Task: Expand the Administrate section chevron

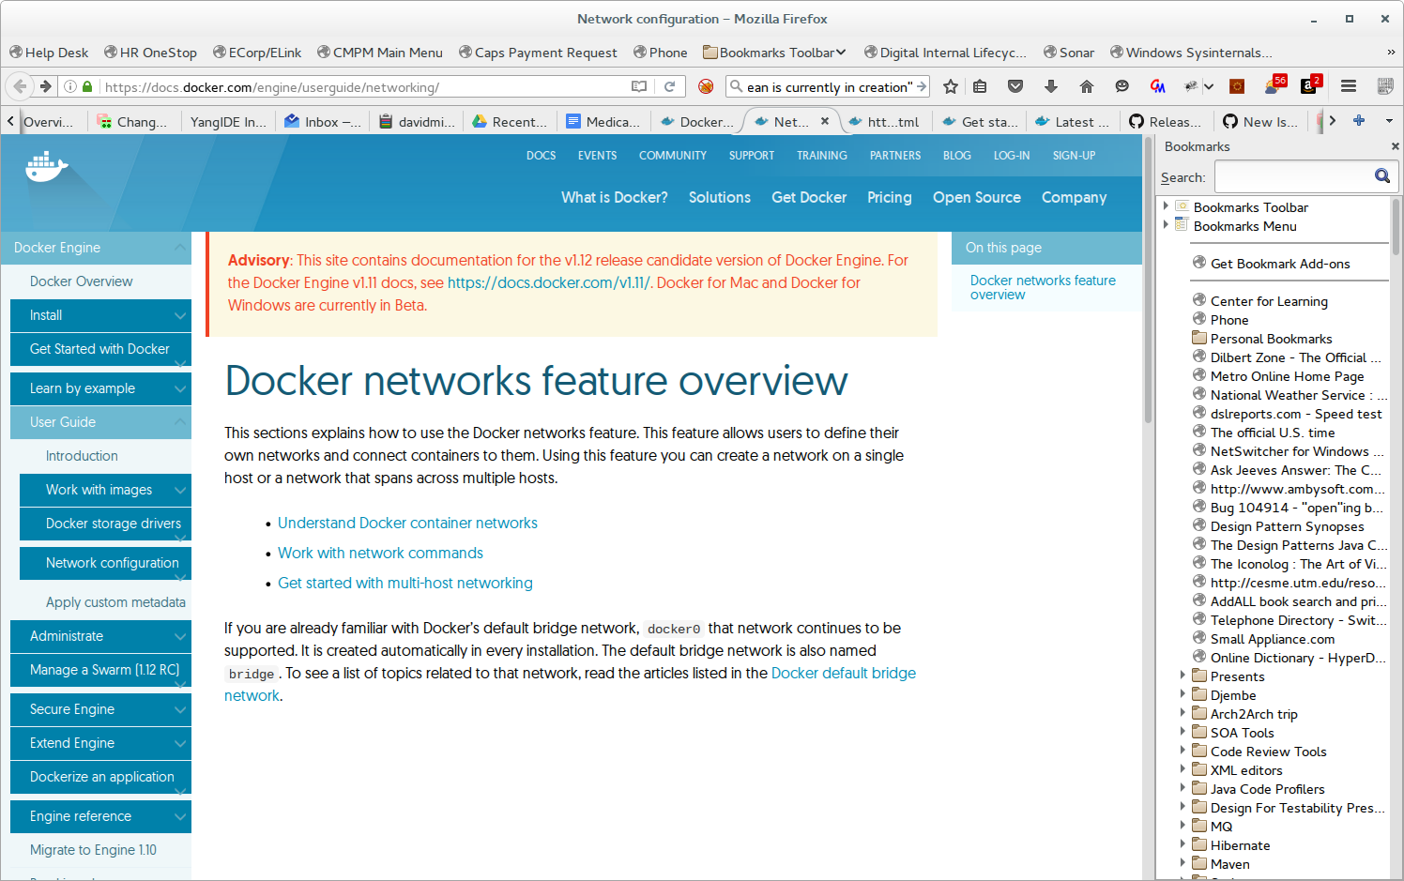Action: point(180,636)
